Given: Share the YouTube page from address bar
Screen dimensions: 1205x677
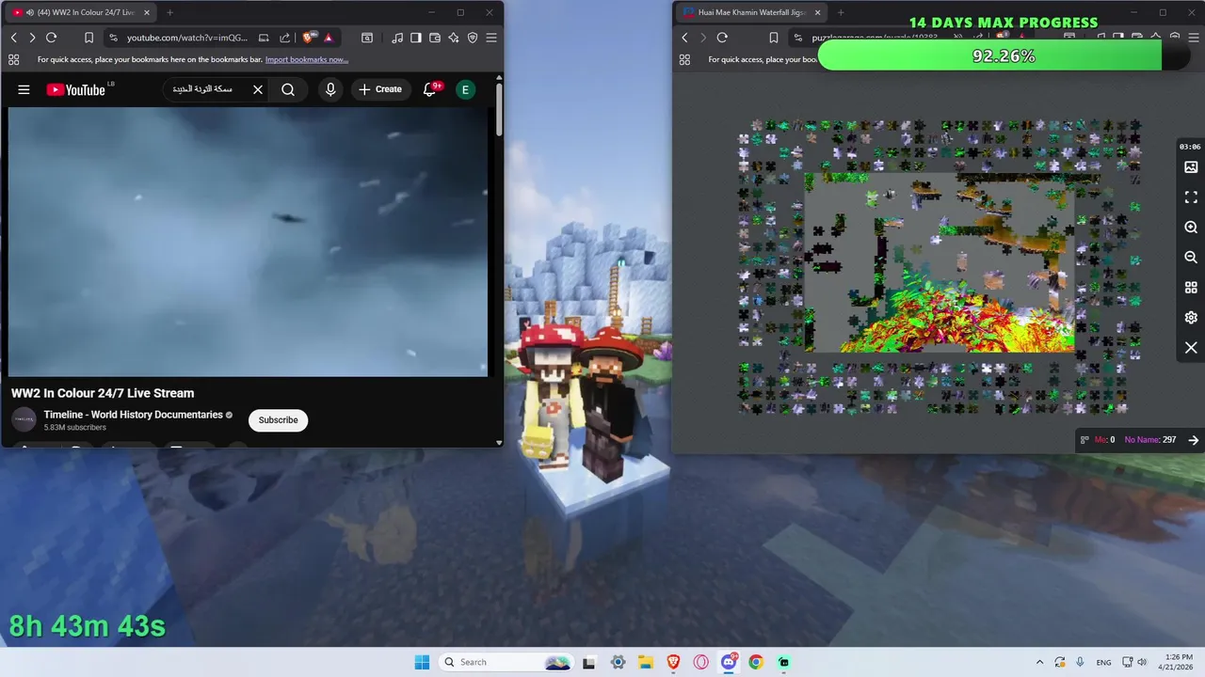Looking at the screenshot, I should (x=284, y=38).
